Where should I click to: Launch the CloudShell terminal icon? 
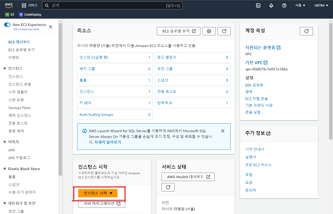(x=258, y=5)
